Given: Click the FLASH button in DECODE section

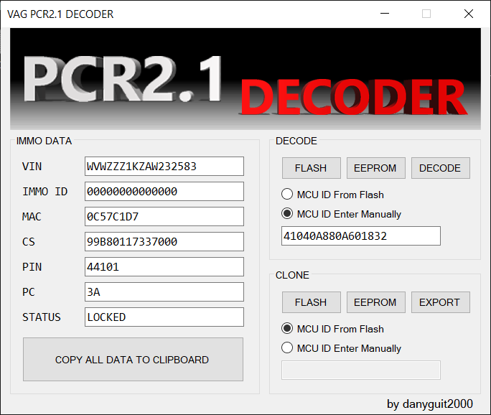Looking at the screenshot, I should (311, 168).
